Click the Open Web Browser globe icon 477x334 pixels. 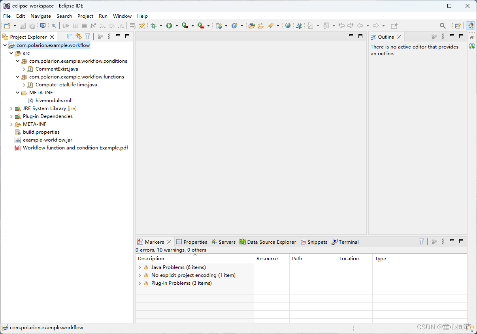pos(288,26)
